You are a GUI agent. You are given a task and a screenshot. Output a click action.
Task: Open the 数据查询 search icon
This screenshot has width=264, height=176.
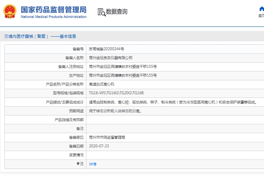click(102, 12)
